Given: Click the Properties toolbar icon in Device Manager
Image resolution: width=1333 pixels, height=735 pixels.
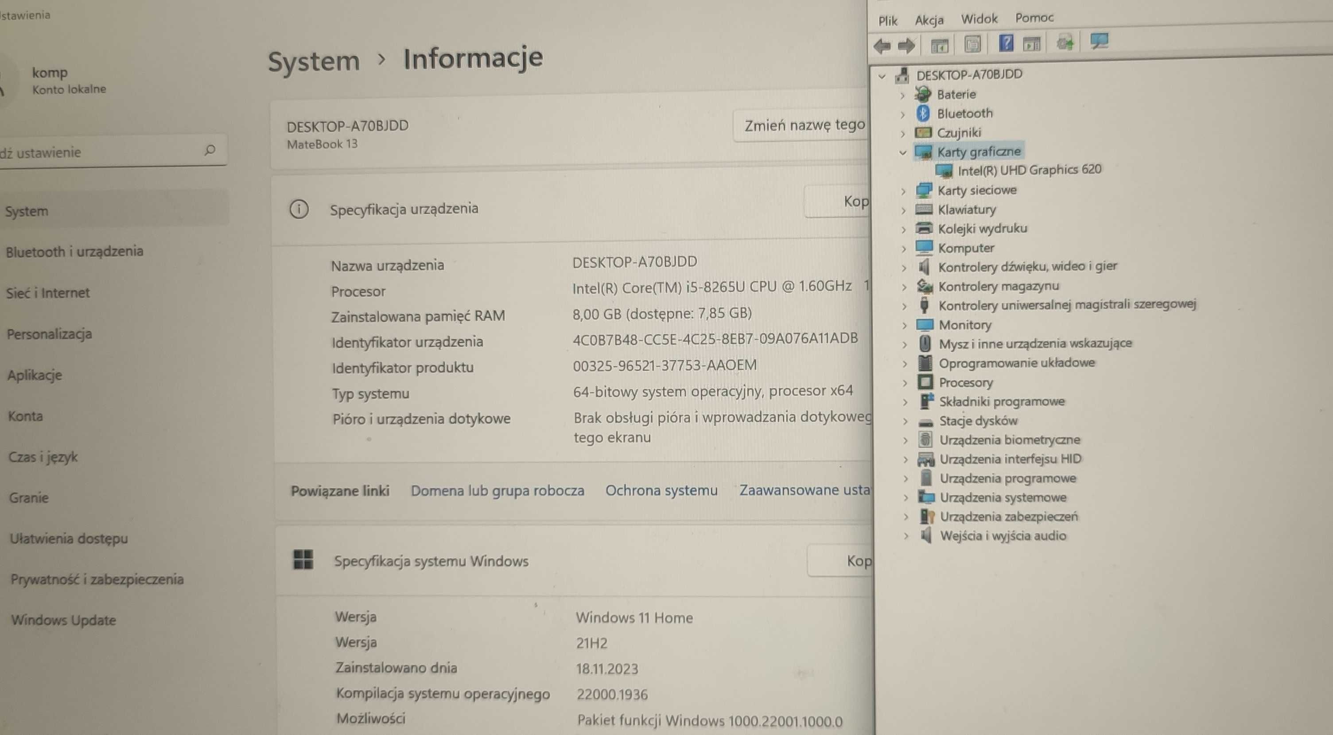Looking at the screenshot, I should [x=972, y=44].
